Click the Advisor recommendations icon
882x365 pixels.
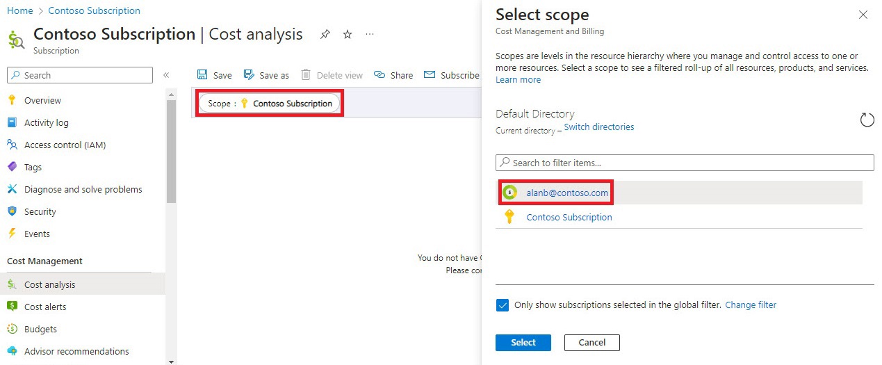tap(12, 351)
